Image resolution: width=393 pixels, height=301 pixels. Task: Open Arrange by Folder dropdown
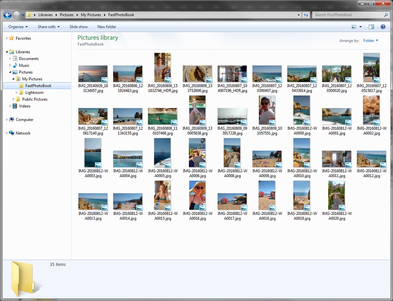coord(370,41)
